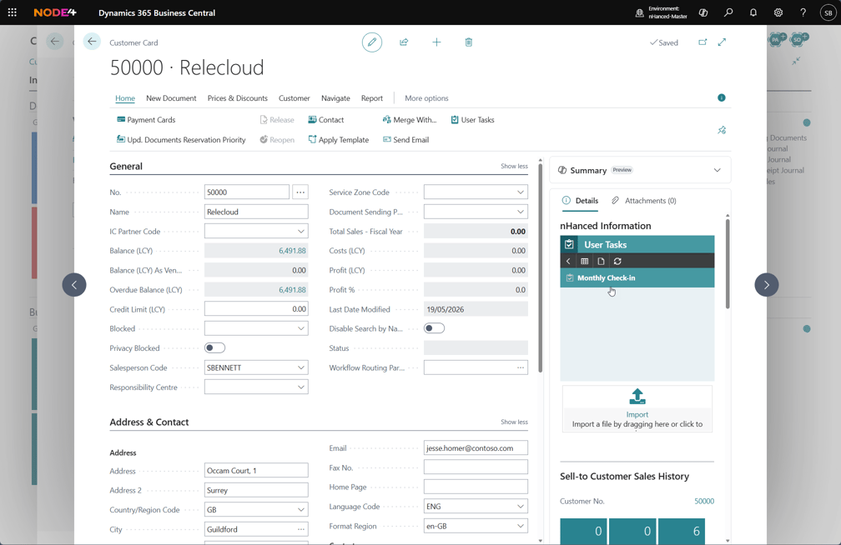Open the app launcher waffle menu
This screenshot has height=545, width=841.
click(13, 12)
